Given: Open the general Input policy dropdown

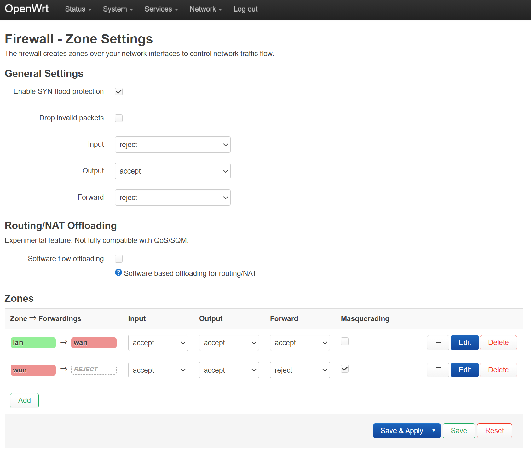Looking at the screenshot, I should point(173,145).
